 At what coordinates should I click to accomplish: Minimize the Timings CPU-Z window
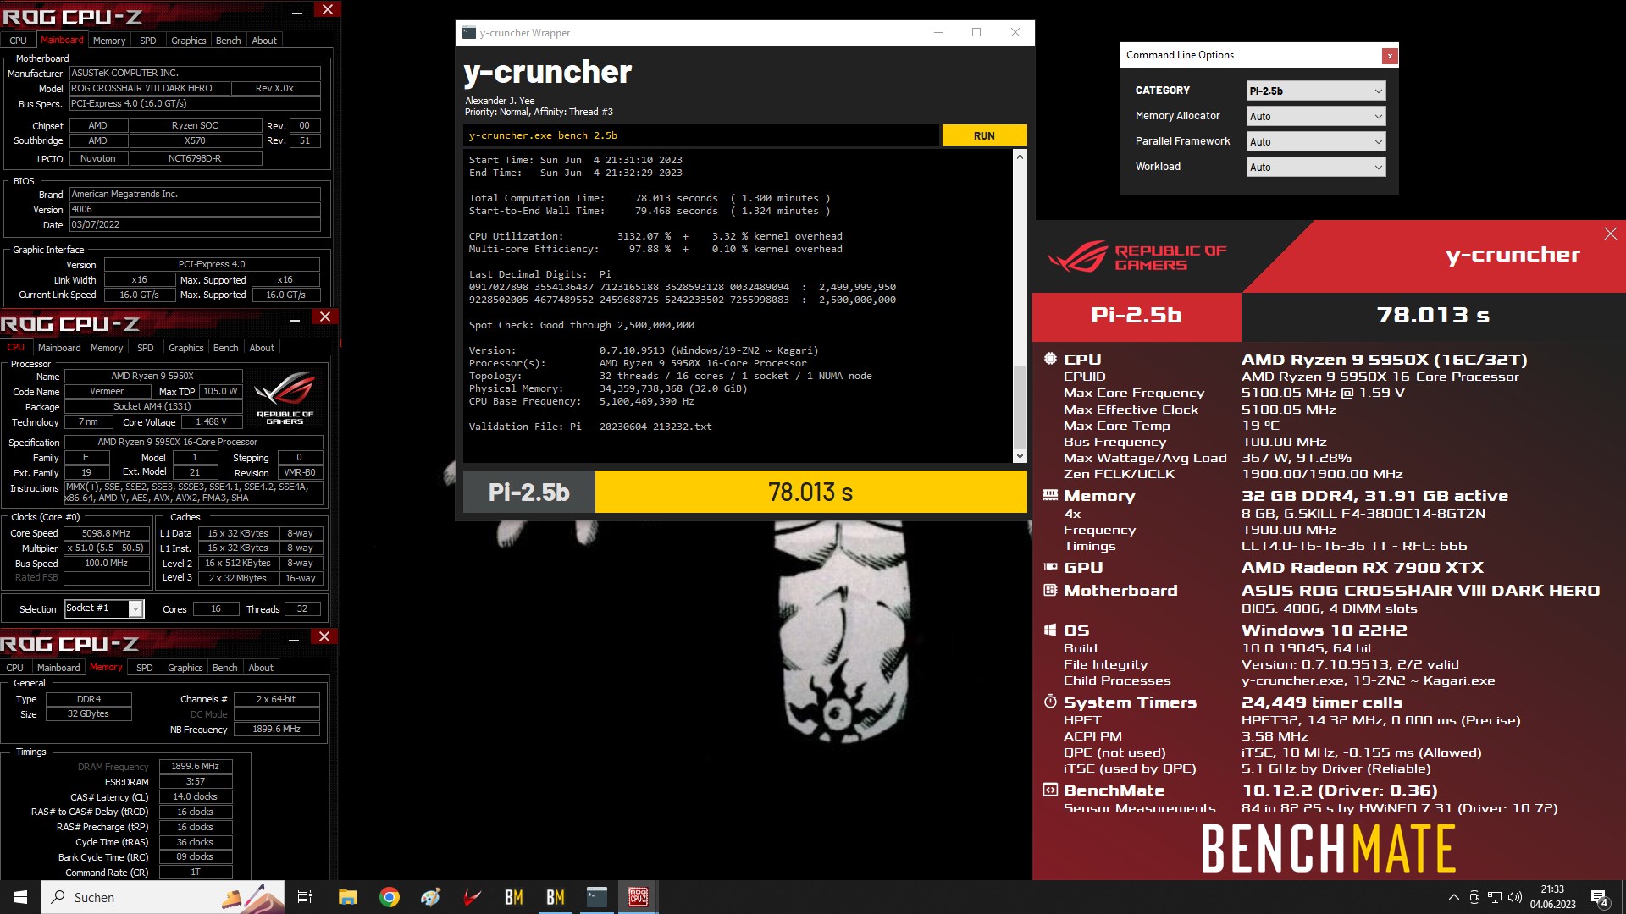[294, 639]
